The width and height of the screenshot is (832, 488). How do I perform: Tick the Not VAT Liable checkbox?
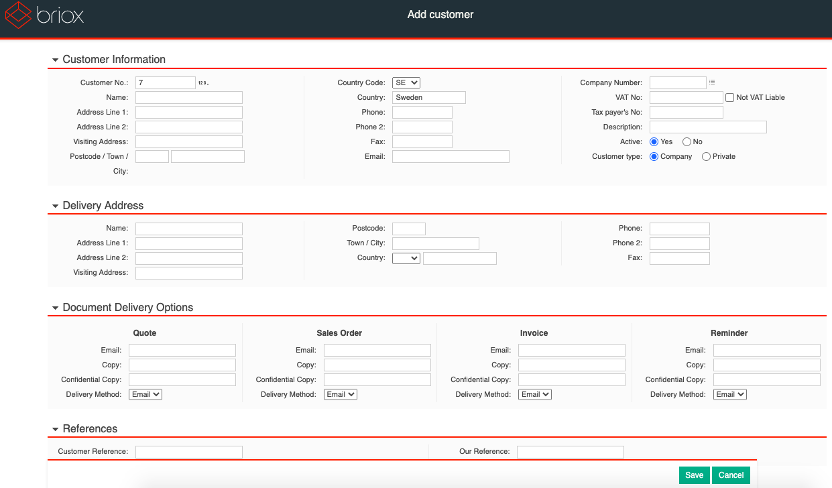click(x=730, y=97)
